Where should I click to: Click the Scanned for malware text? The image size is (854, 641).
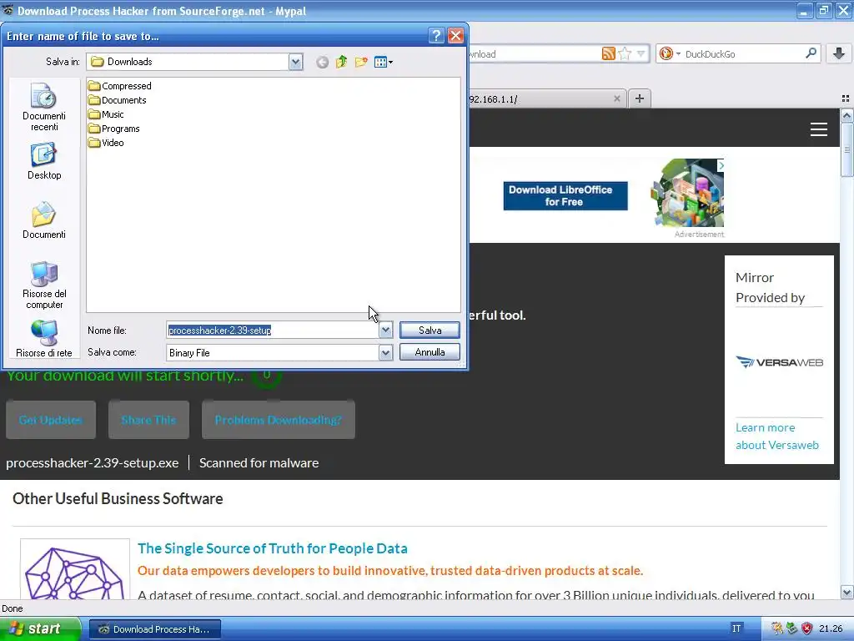[259, 462]
